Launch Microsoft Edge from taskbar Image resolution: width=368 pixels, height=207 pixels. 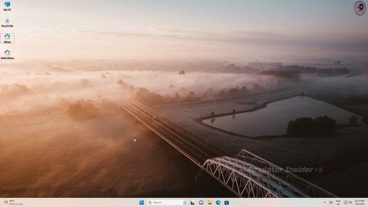218,202
